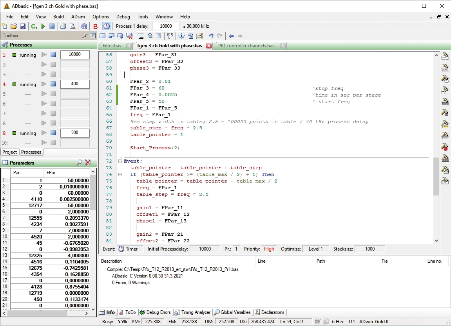Click the red B boot icon
Viewport: 451px width, 326px height.
point(96,26)
